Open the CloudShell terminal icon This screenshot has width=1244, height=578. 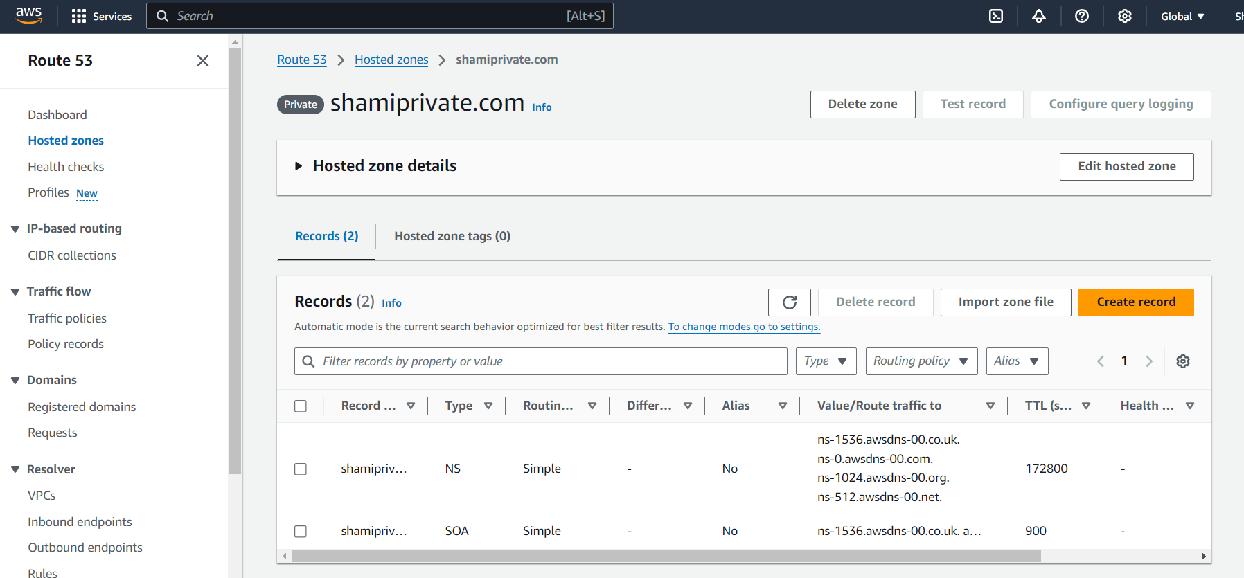tap(996, 16)
